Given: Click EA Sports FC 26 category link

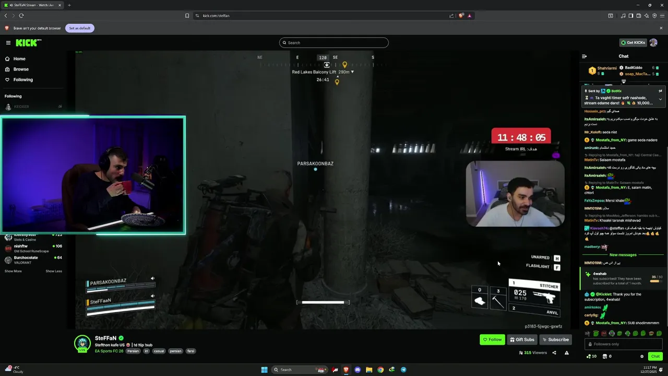Looking at the screenshot, I should coord(109,351).
